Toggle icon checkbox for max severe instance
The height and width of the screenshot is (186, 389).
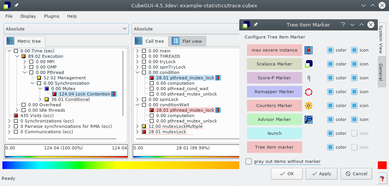(x=354, y=50)
